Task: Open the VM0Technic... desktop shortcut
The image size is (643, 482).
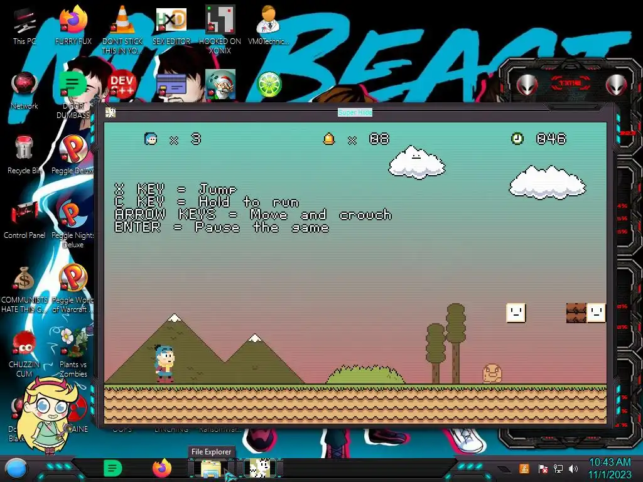Action: coord(268,25)
